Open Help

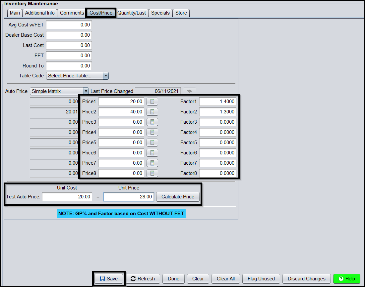347,279
